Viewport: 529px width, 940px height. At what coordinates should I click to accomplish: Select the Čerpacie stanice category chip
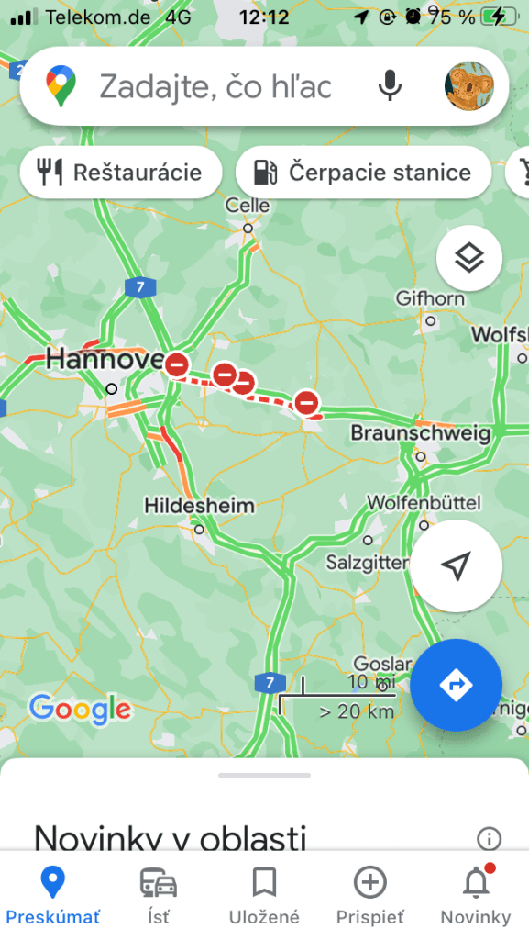point(364,173)
